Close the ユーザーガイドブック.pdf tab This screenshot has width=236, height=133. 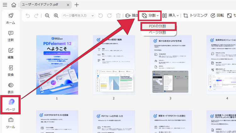68,5
